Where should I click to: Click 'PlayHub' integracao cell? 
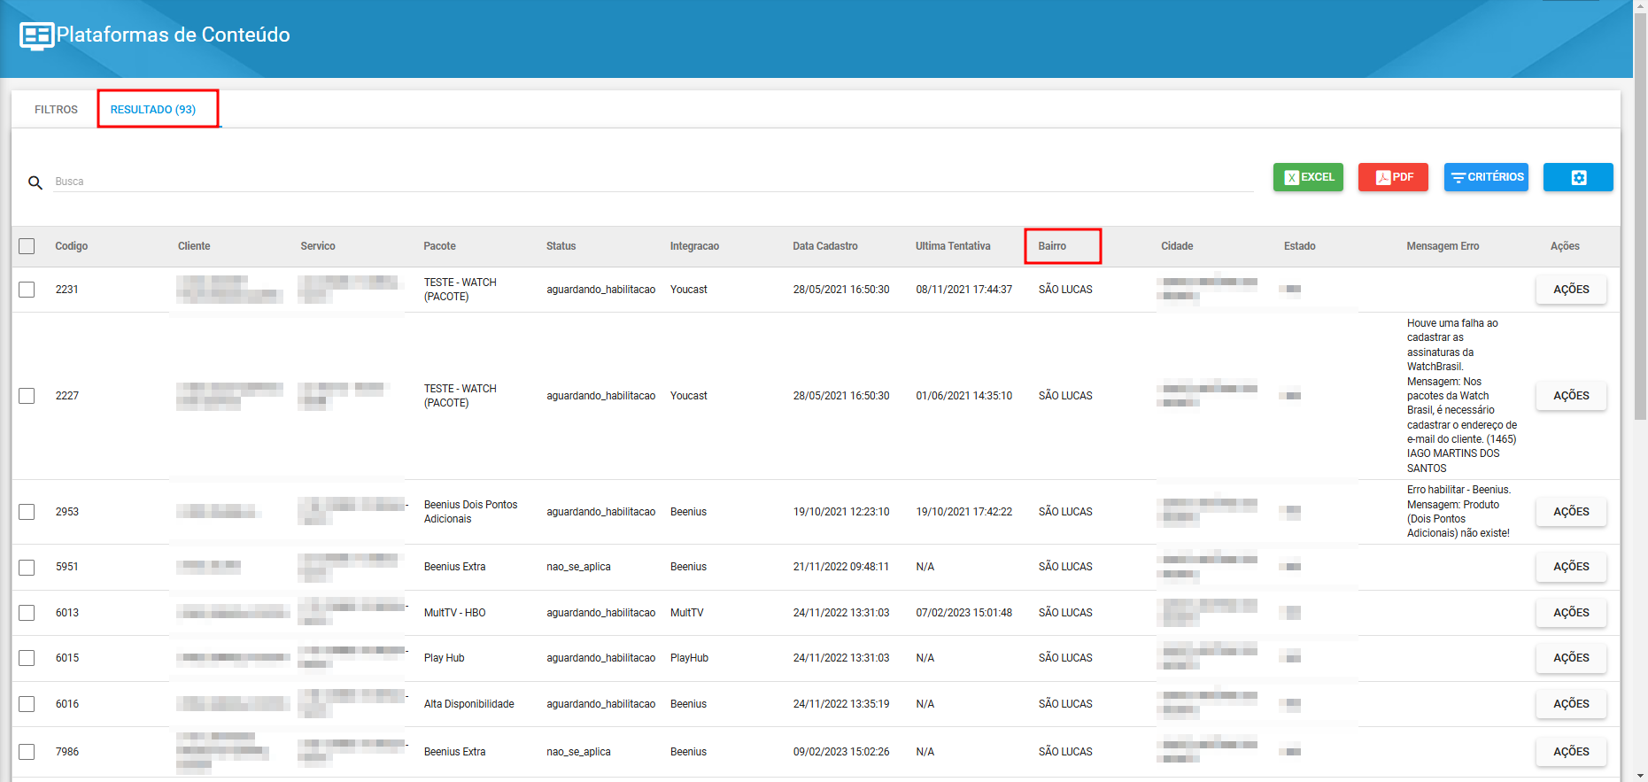tap(689, 658)
